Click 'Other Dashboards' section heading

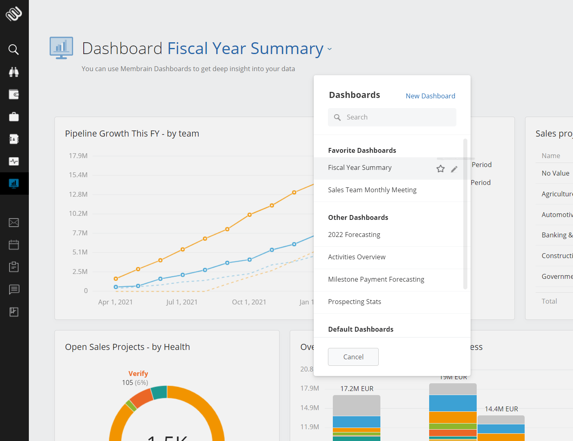[x=358, y=217]
